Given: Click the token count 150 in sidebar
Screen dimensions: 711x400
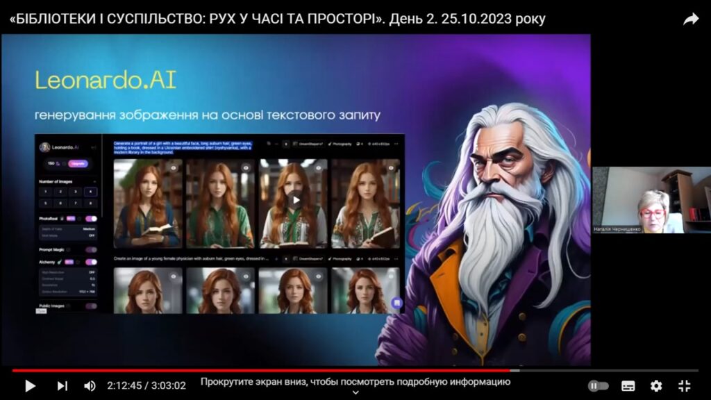Looking at the screenshot, I should [51, 163].
